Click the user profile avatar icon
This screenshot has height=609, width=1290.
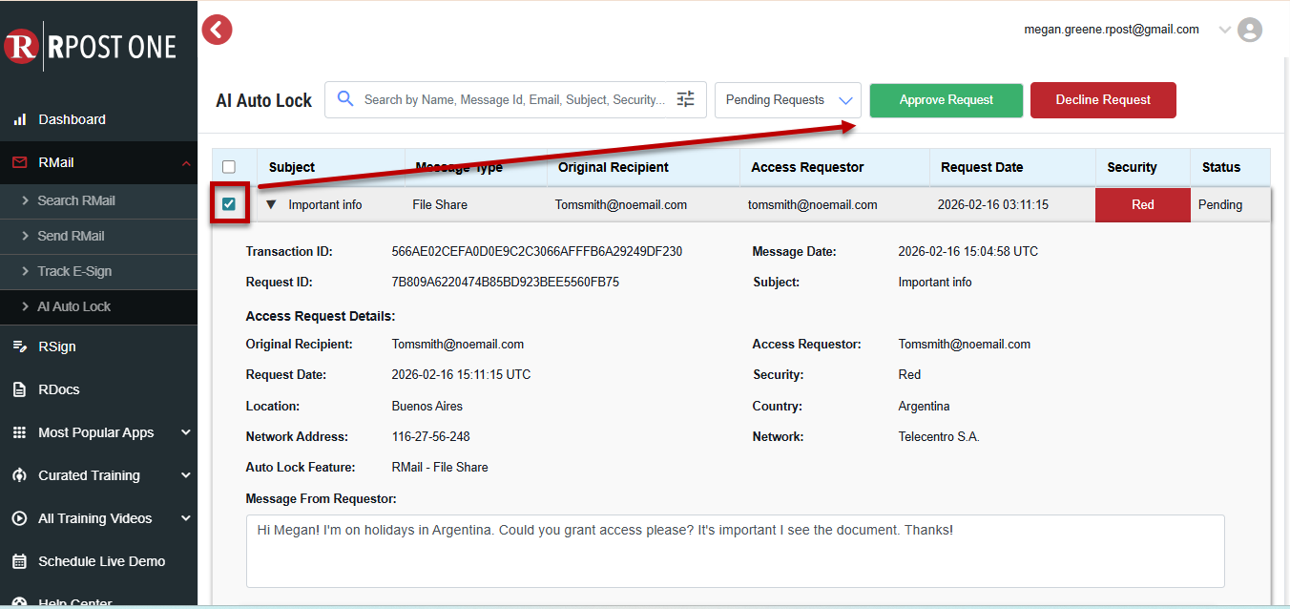1249,31
